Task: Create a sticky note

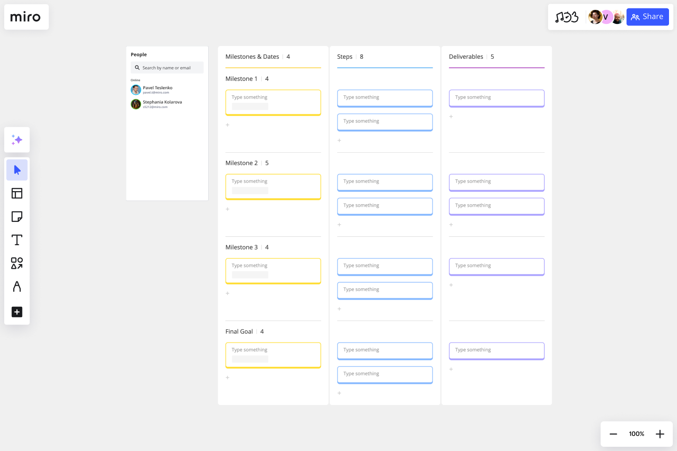Action: click(x=17, y=217)
